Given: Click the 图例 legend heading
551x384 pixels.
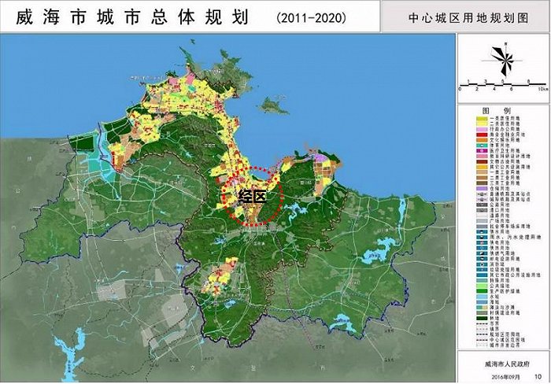Looking at the screenshot, I should [496, 111].
